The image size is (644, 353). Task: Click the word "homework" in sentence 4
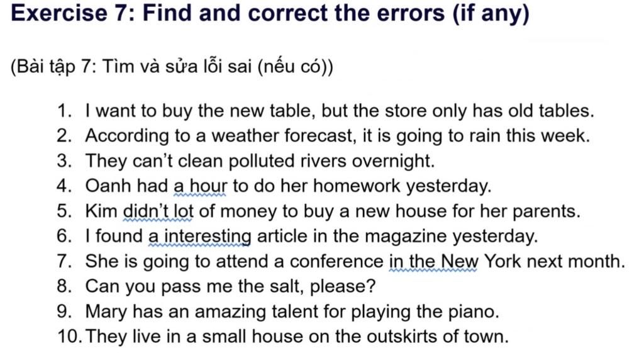tap(357, 186)
